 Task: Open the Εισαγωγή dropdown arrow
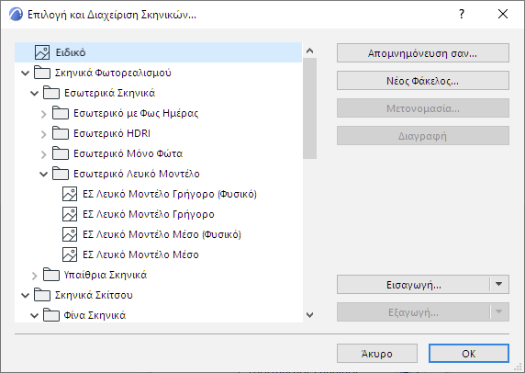(499, 284)
